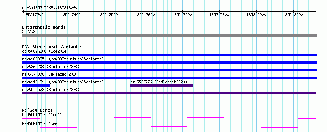Click the blue bar under nsv6374376

coord(169,78)
